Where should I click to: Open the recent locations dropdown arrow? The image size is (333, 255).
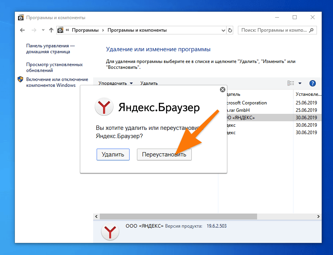(x=43, y=30)
